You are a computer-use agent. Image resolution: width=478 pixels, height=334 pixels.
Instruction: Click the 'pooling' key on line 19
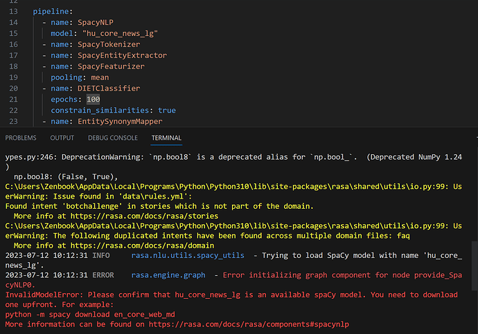point(67,77)
